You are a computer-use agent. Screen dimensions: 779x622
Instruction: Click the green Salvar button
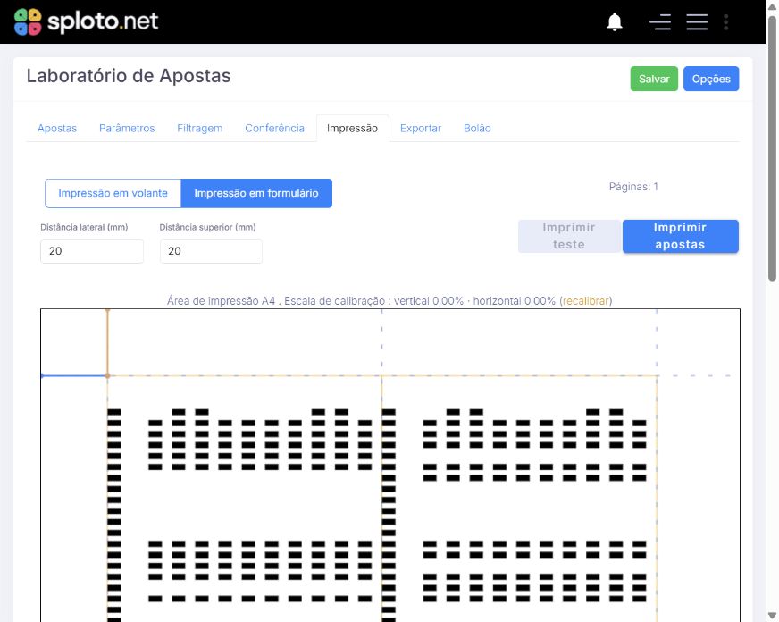tap(654, 79)
